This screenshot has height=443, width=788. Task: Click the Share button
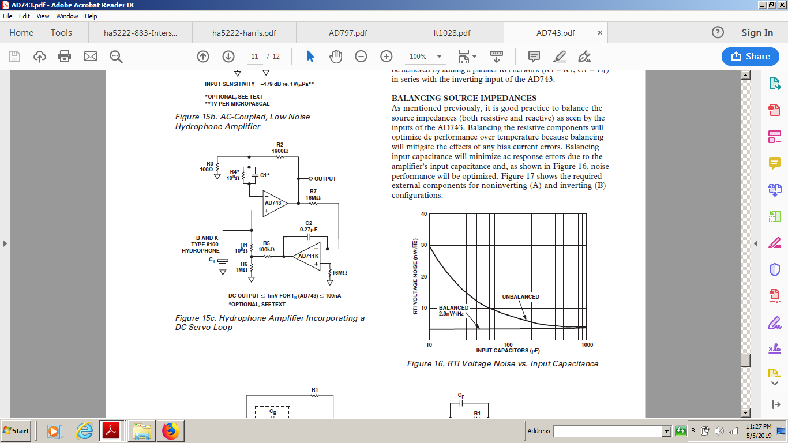751,56
